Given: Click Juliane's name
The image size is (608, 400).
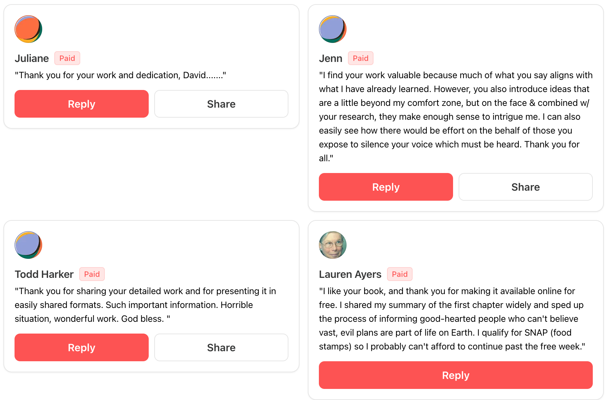Looking at the screenshot, I should [x=32, y=58].
